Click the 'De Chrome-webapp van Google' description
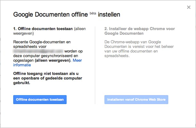This screenshot has height=128, width=196. click(136, 42)
